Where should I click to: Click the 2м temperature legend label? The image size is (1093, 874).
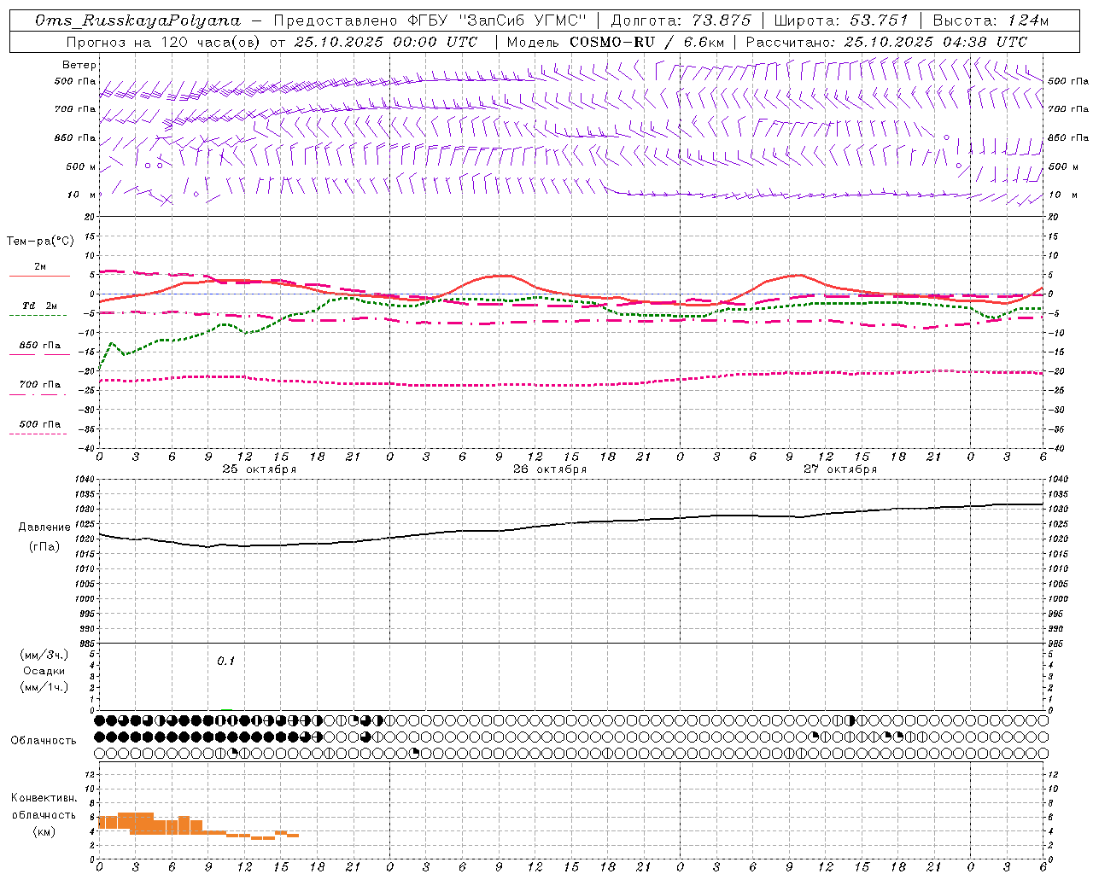(x=40, y=267)
